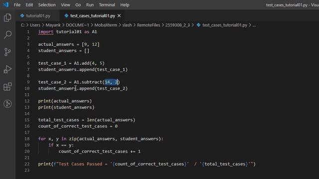Click the Users breadcrumb segment

35,25
